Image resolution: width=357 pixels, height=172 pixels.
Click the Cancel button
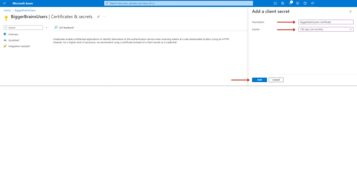click(276, 80)
